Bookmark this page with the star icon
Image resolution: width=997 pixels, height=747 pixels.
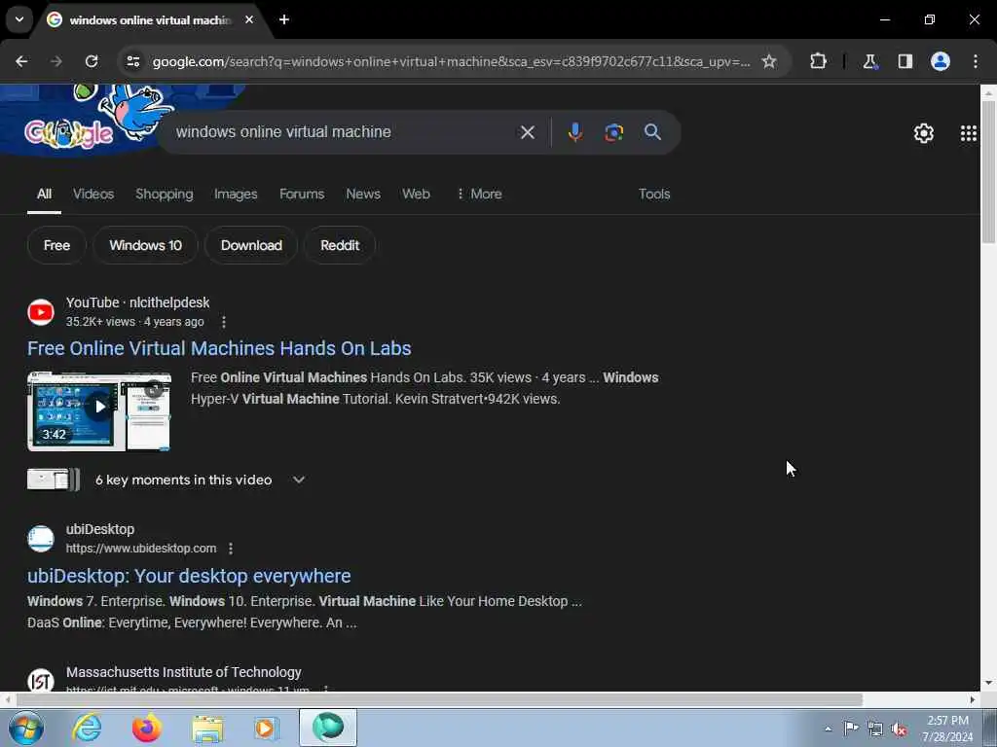(x=769, y=61)
